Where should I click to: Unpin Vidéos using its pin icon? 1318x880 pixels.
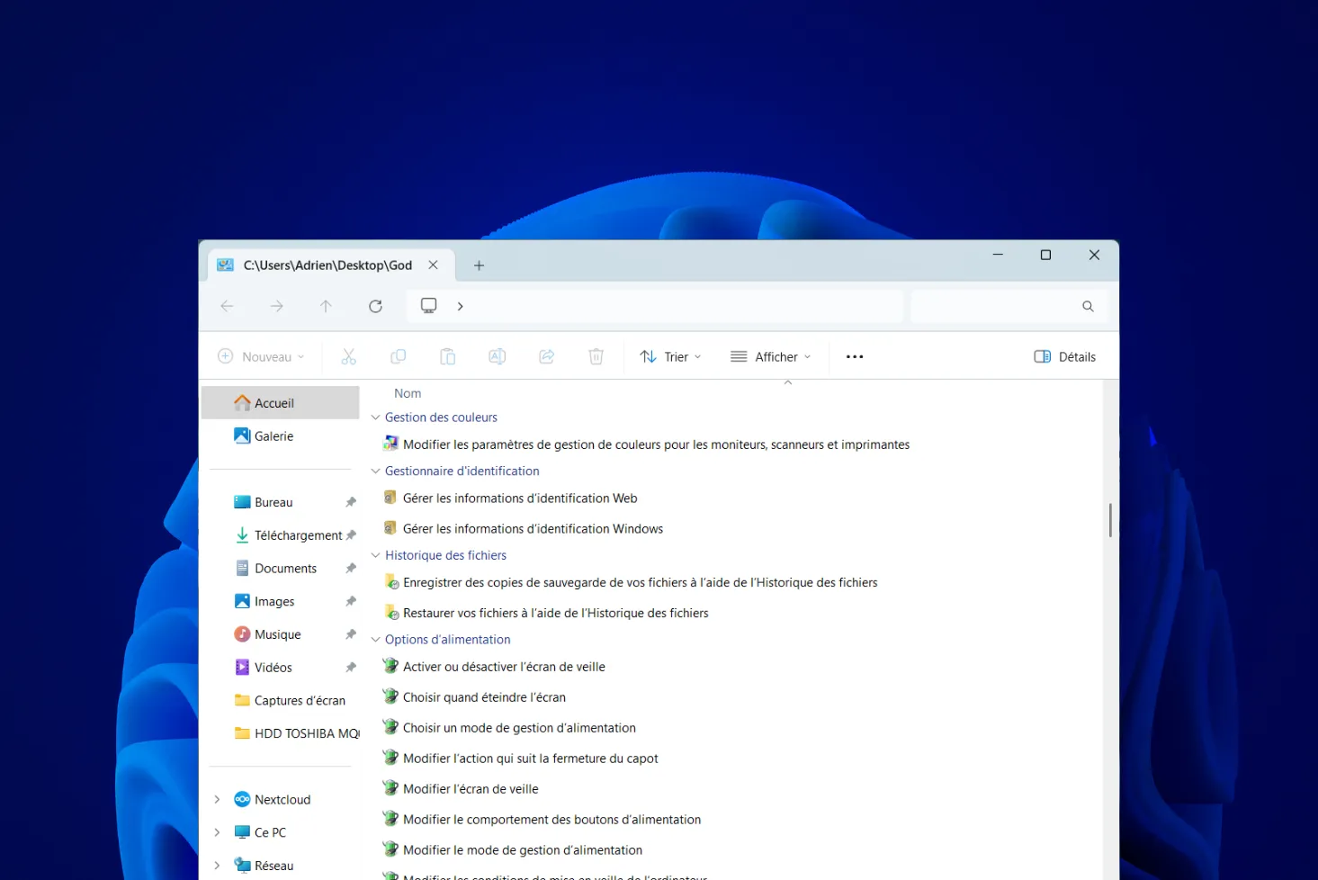[x=351, y=667]
